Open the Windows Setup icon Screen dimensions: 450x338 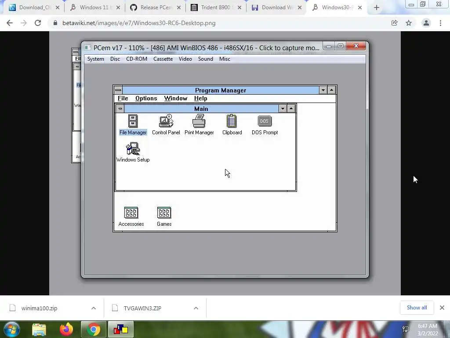[x=133, y=152]
